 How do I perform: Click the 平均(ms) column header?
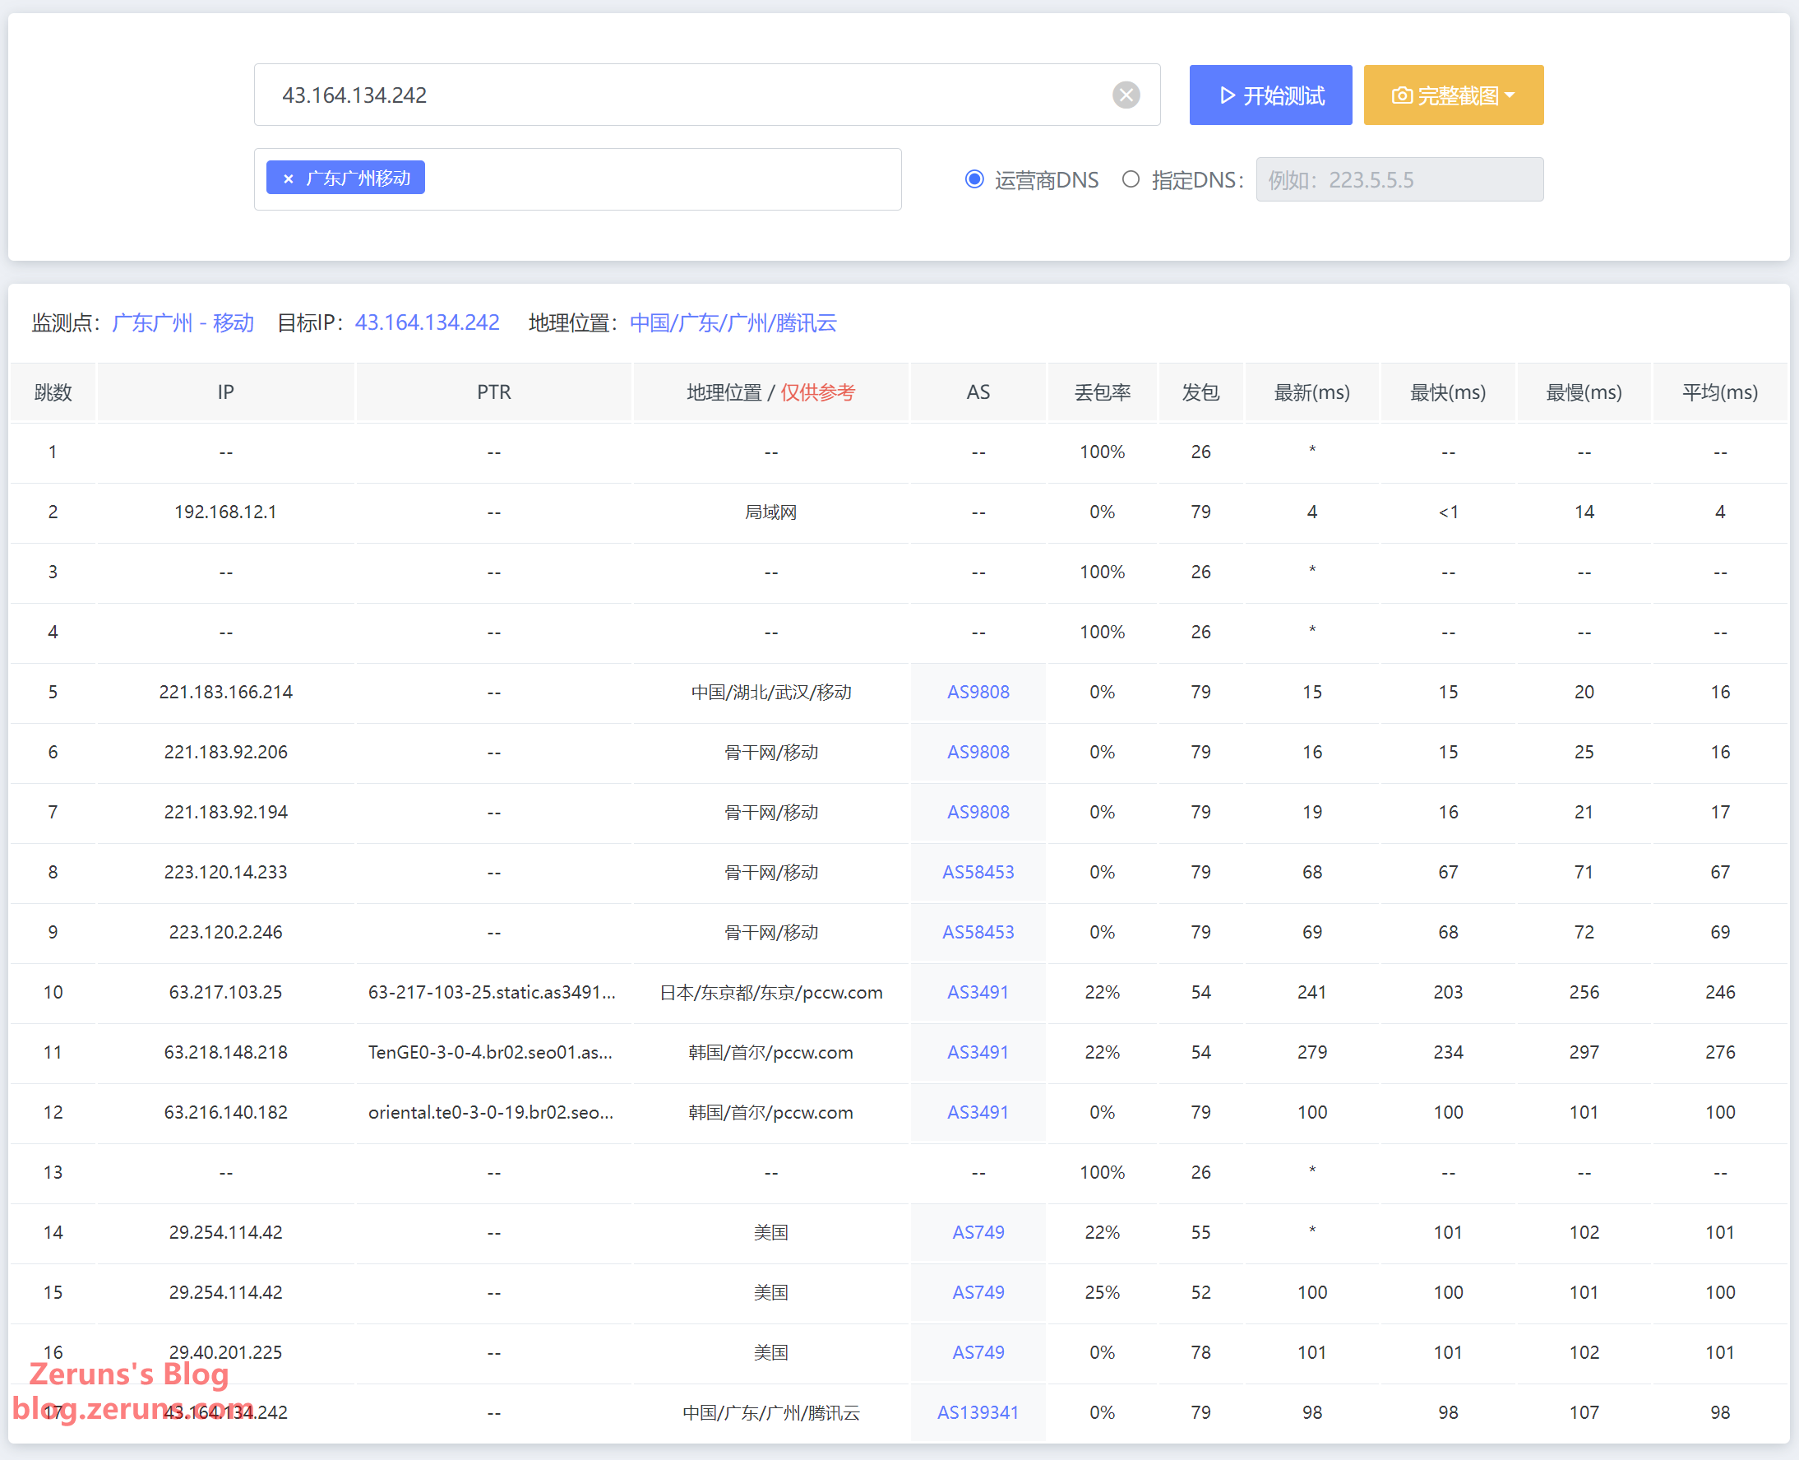[x=1719, y=392]
